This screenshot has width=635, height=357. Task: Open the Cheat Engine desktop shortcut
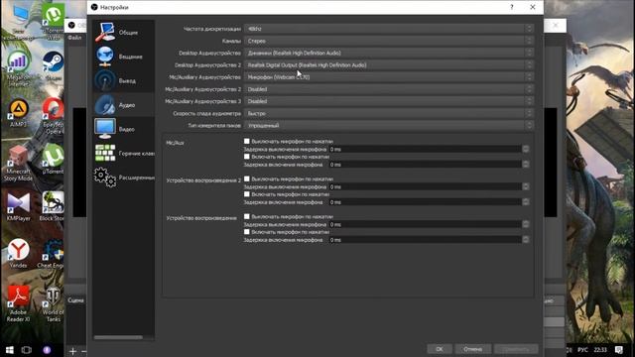click(52, 254)
